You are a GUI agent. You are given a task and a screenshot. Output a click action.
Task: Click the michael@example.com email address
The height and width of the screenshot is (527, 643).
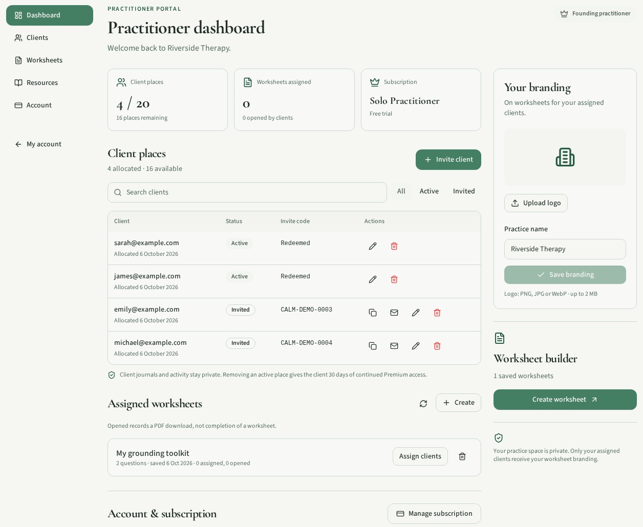click(x=151, y=343)
